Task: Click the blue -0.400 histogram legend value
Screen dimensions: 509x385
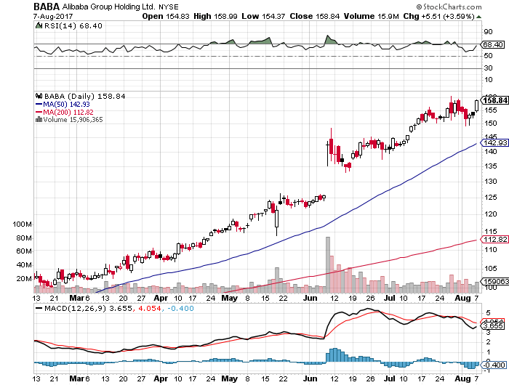Action: click(180, 308)
